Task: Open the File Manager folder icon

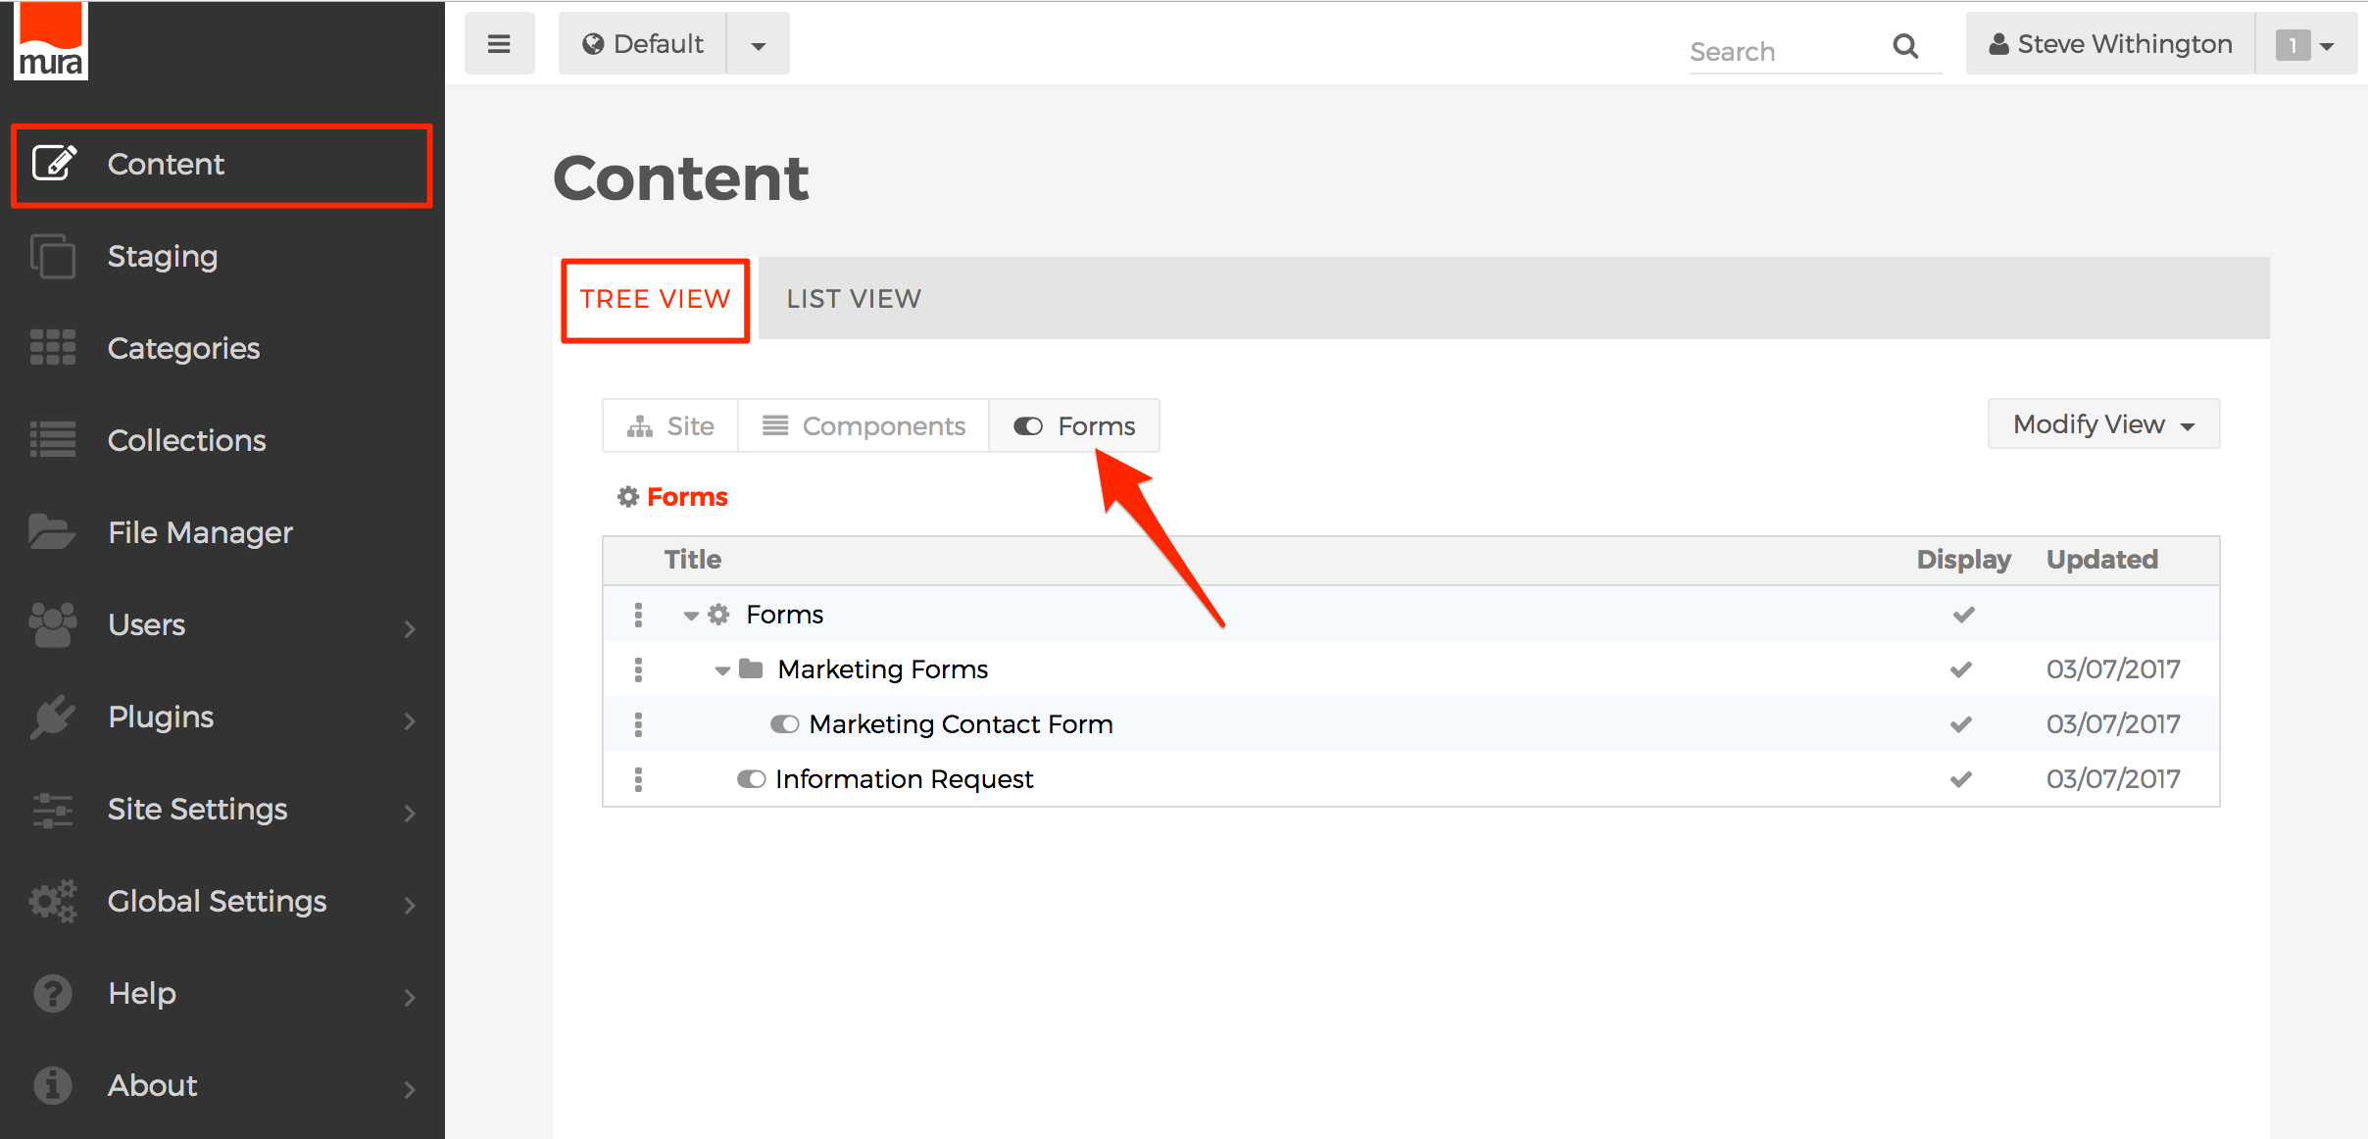Action: pyautogui.click(x=51, y=532)
